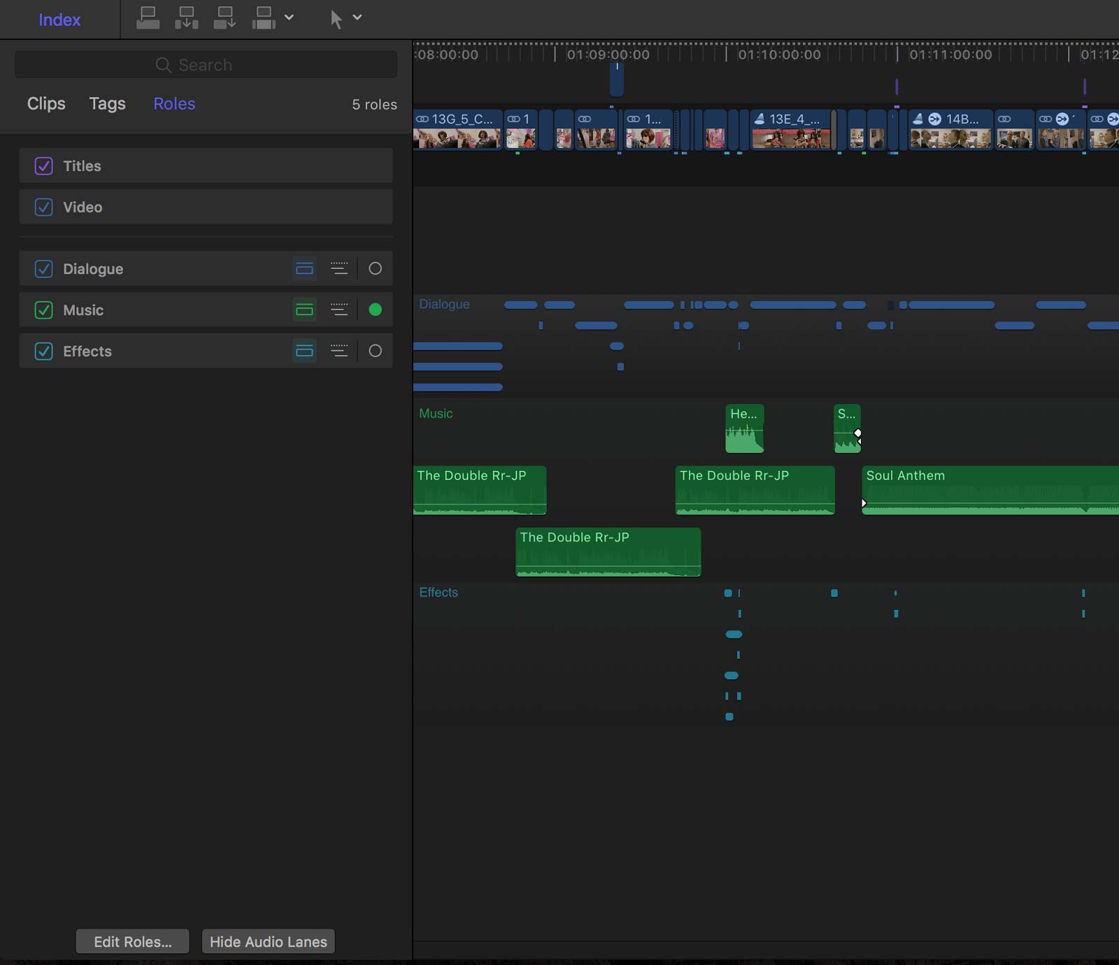This screenshot has width=1119, height=965.
Task: Enable the Dialogue focus circle button
Action: (x=376, y=268)
